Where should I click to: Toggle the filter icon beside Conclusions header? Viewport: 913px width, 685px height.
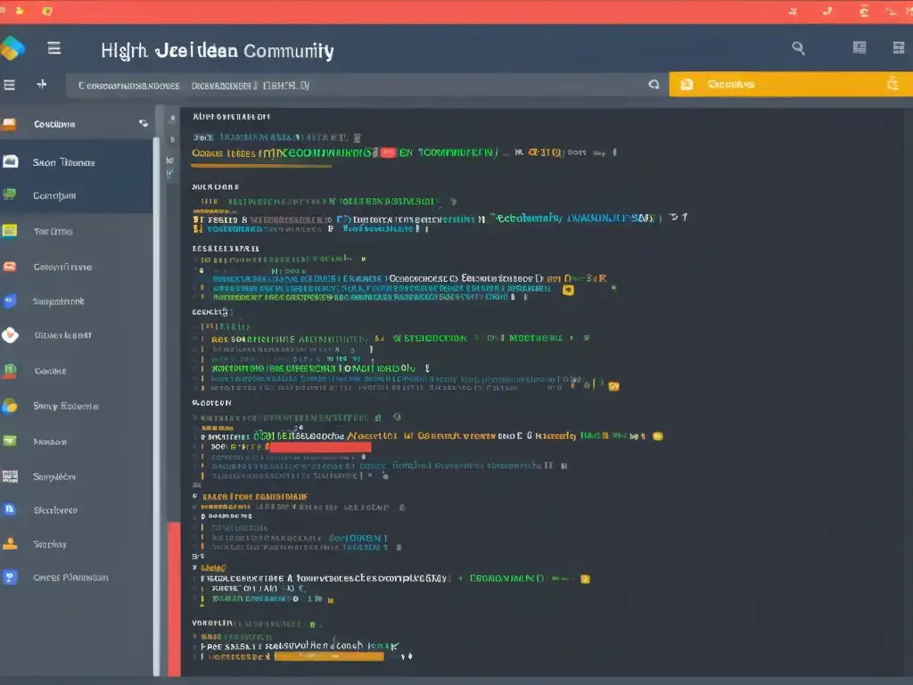143,123
